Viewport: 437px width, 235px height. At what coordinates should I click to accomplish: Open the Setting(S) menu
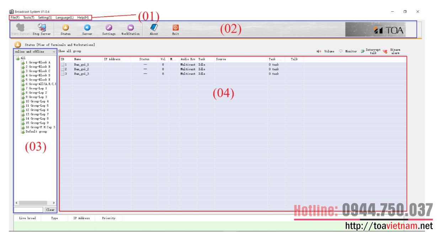coord(45,17)
